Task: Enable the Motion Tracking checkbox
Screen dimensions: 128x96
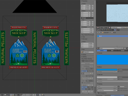Action: point(83,59)
